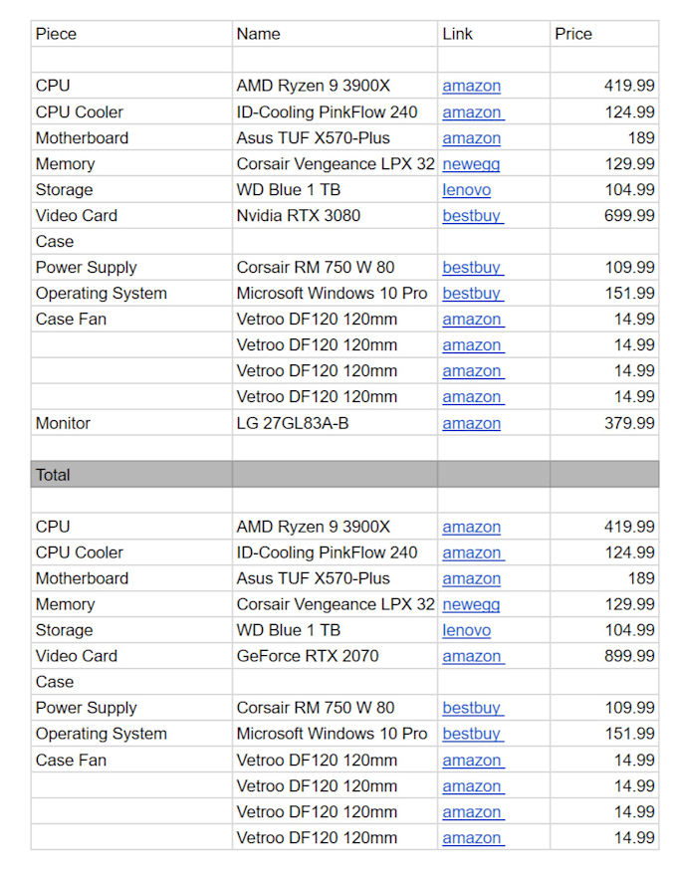Select the Case Fan cell above the Total row
Screen dimensions: 677x880
(x=131, y=320)
